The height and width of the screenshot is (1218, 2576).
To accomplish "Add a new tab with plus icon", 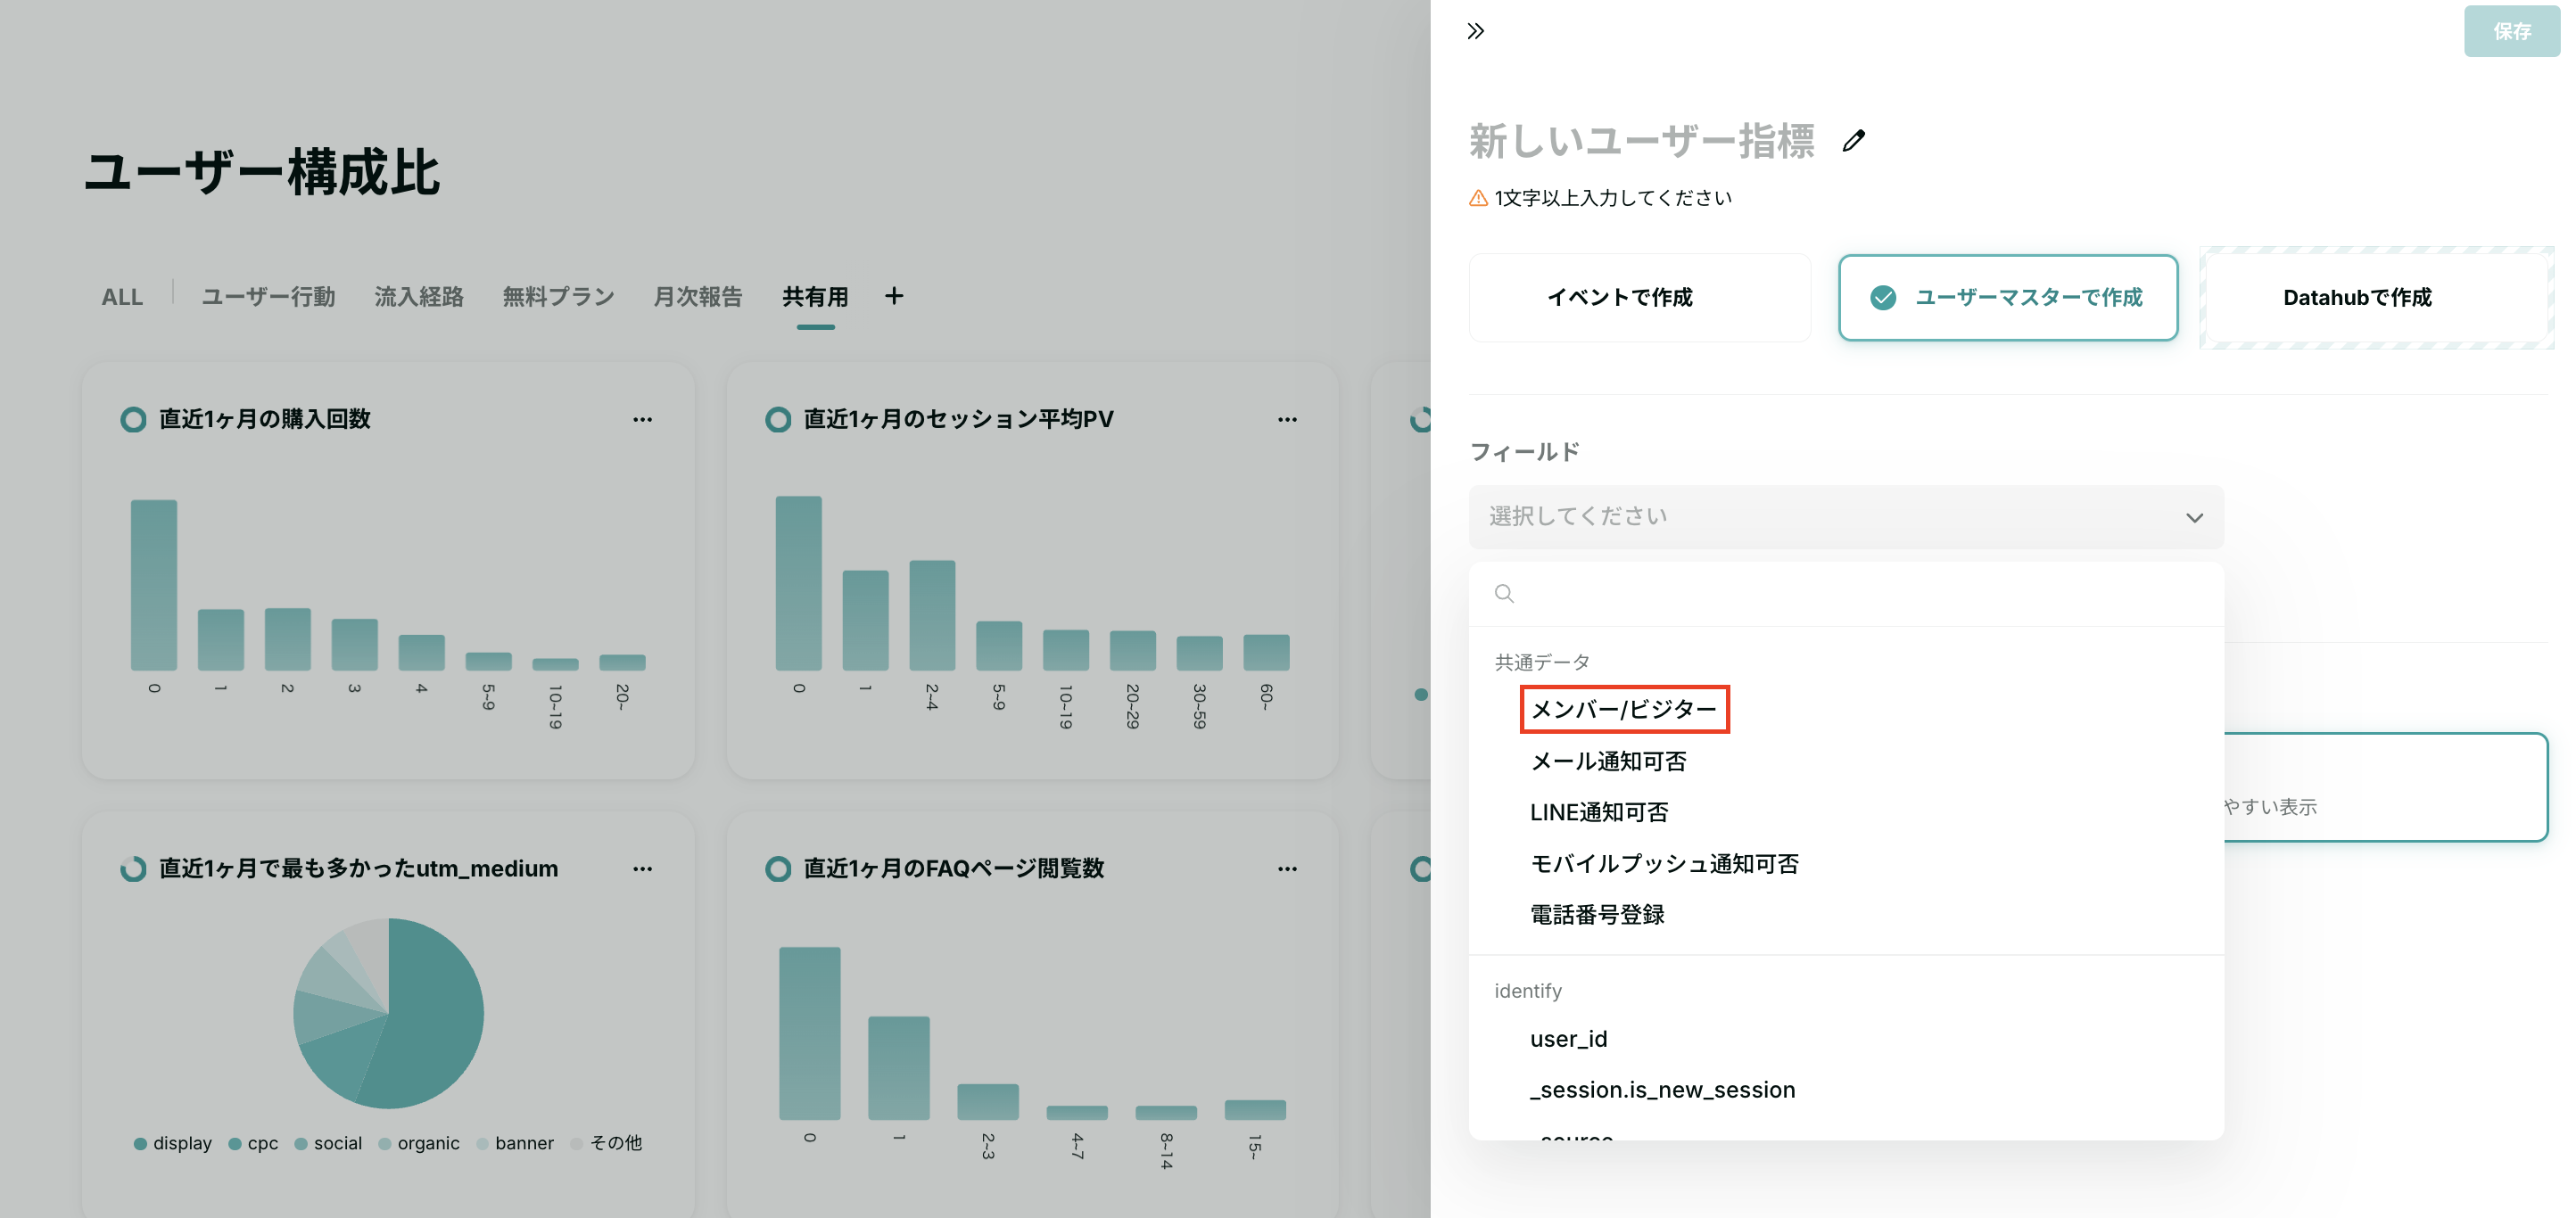I will pos(894,296).
